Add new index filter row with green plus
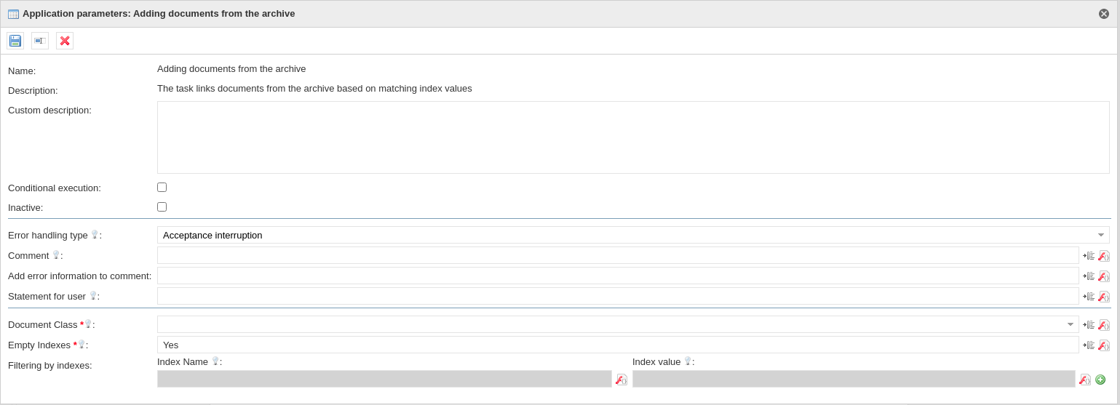This screenshot has width=1120, height=405. point(1100,380)
